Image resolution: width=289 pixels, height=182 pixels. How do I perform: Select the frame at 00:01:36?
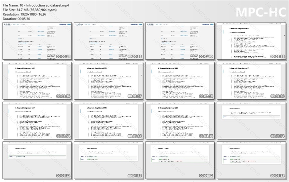(37, 81)
